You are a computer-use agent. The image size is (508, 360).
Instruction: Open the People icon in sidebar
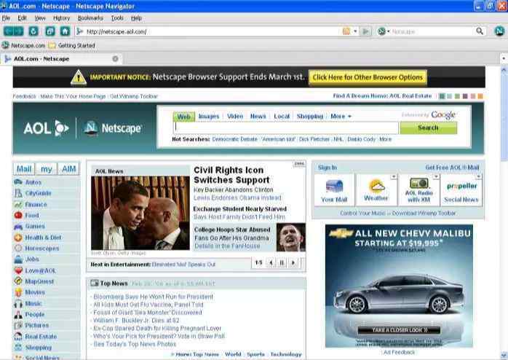18,314
